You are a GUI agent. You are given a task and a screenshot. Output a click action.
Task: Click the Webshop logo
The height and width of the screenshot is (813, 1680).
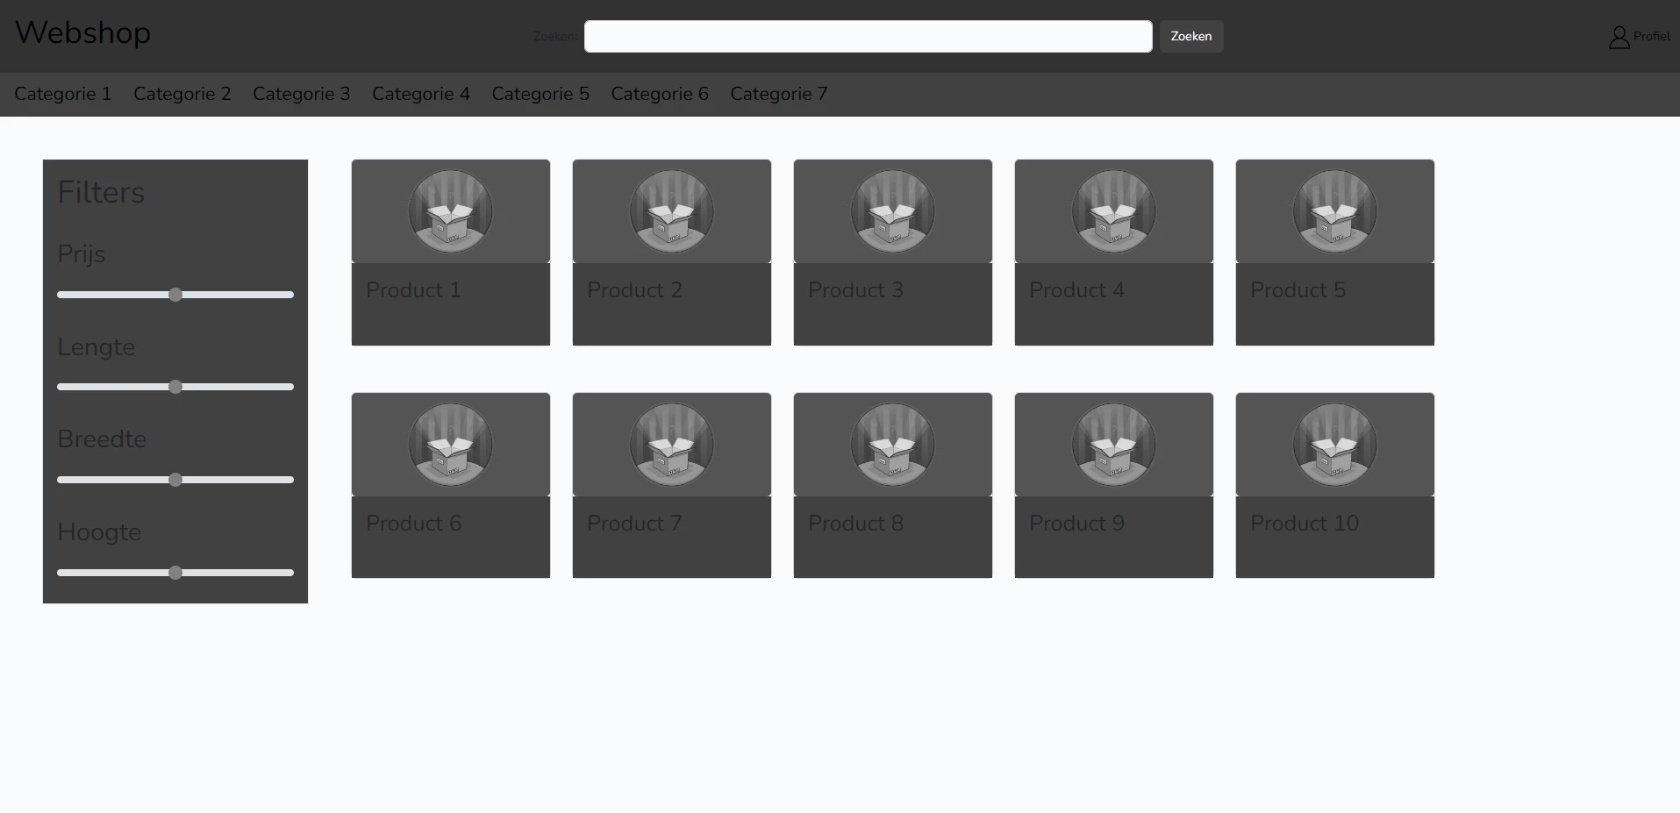click(x=82, y=33)
